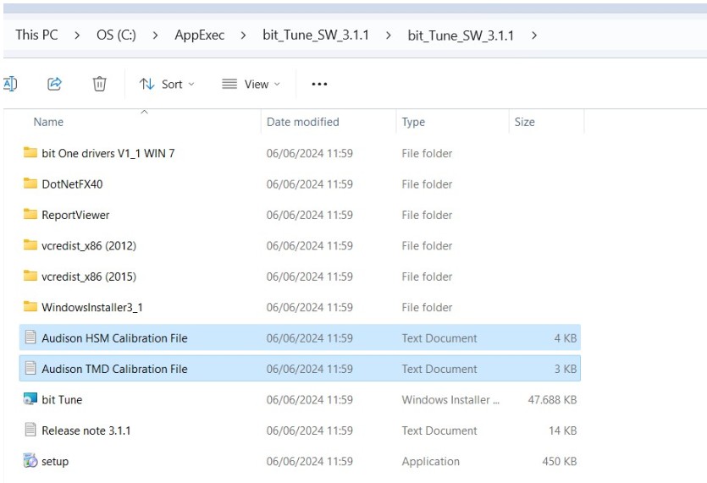Go to This PC in breadcrumb
The image size is (707, 483).
[x=36, y=35]
